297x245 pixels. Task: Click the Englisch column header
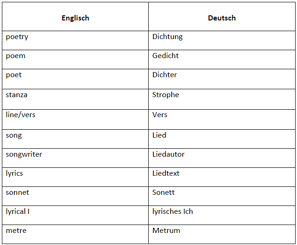pos(75,17)
